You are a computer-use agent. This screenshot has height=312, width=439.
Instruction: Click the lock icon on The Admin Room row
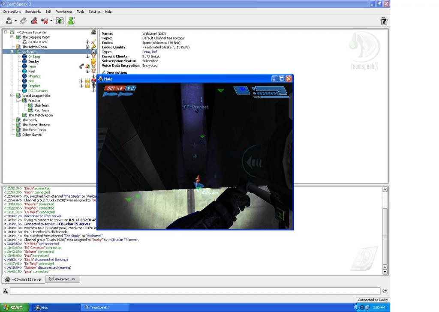tap(87, 47)
